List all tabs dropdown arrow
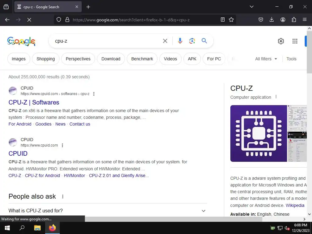Viewport: 312px width, 234px height. click(x=252, y=7)
